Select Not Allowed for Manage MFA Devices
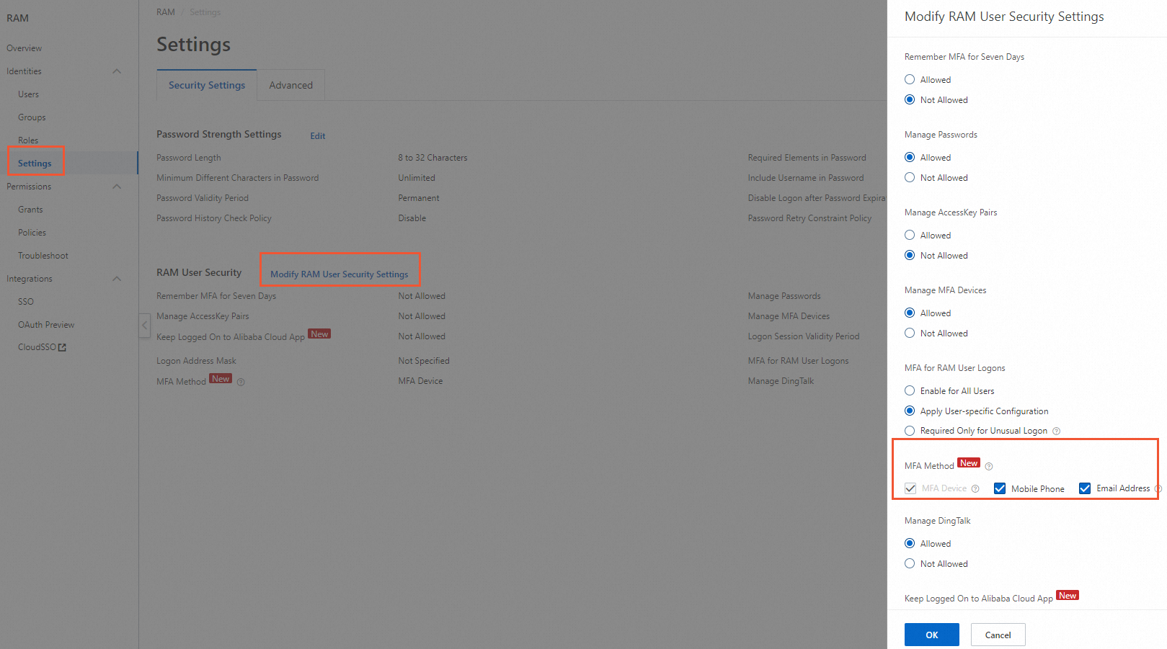The height and width of the screenshot is (649, 1167). click(x=910, y=333)
